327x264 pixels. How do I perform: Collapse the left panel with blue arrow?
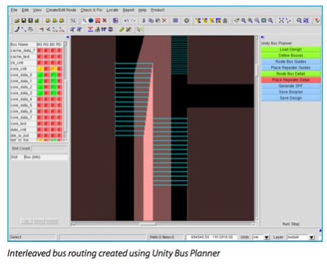[x=68, y=37]
